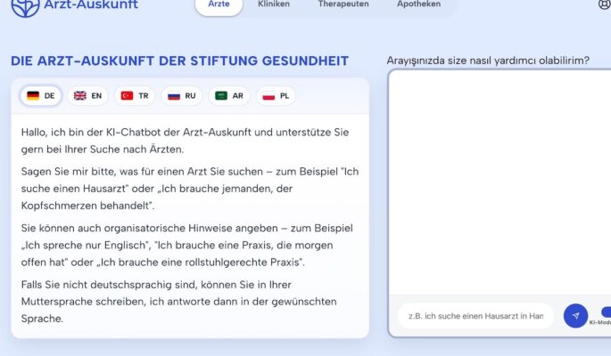611x356 pixels.
Task: Select Turkish language TR button
Action: (x=135, y=95)
